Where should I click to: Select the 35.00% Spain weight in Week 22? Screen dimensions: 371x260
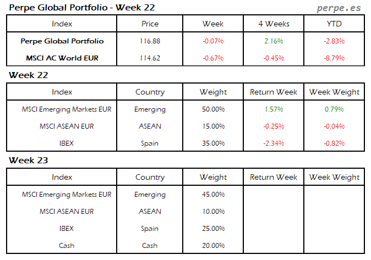point(213,143)
